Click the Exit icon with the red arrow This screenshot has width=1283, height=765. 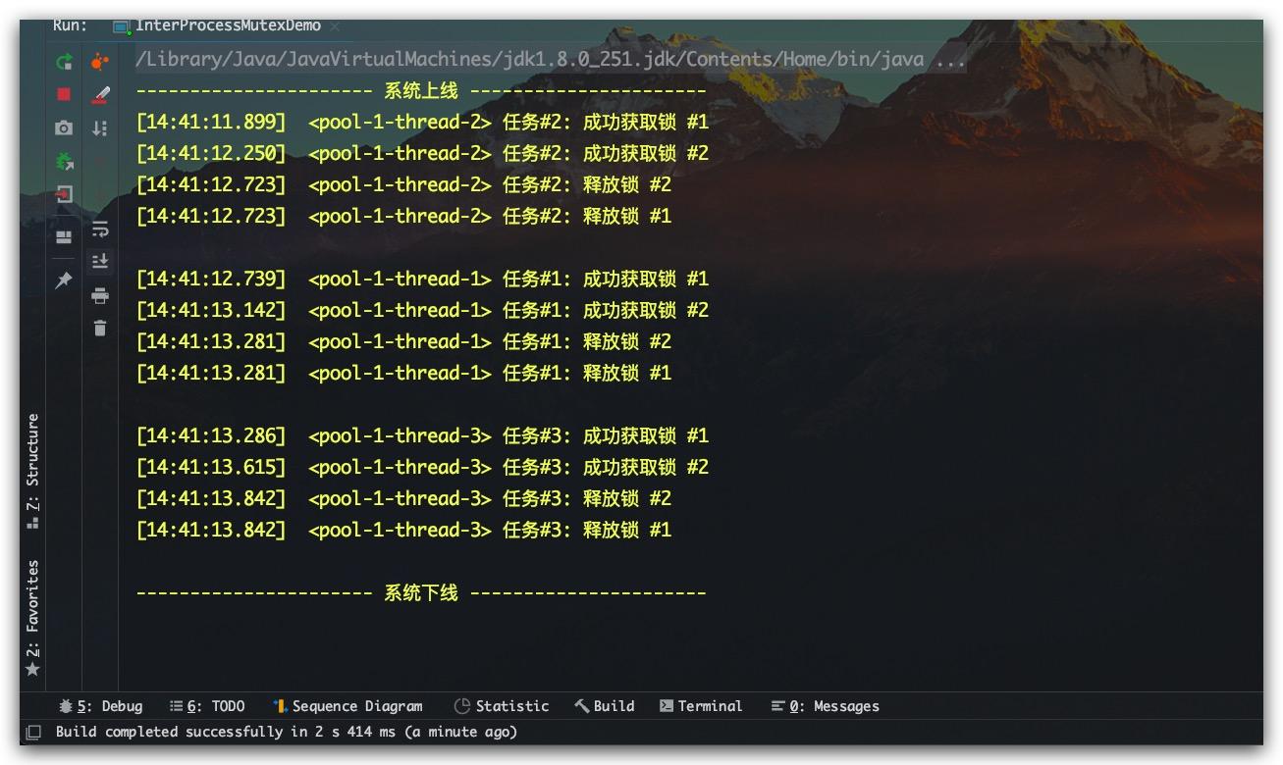tap(64, 194)
